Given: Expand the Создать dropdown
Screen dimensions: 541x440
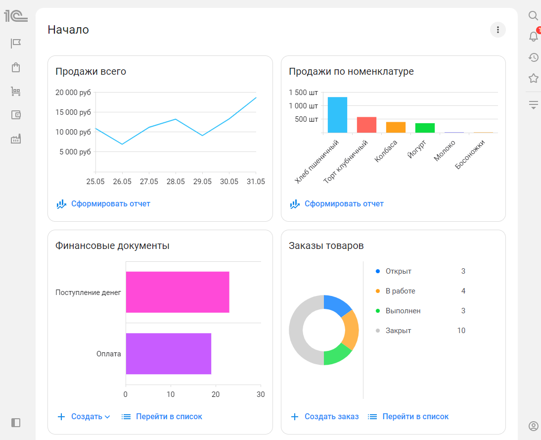Looking at the screenshot, I should coord(84,417).
